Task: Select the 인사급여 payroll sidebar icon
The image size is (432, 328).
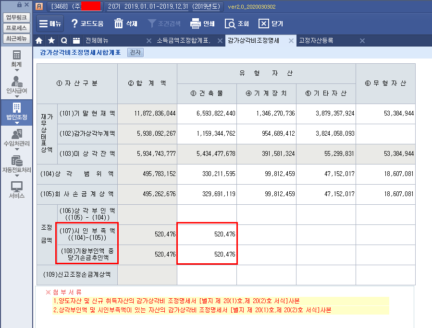Action: tap(16, 82)
